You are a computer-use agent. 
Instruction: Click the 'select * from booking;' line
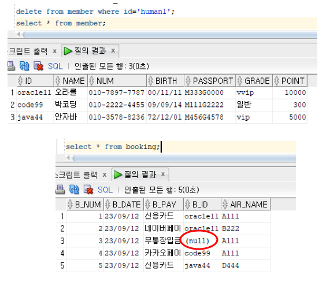point(113,147)
